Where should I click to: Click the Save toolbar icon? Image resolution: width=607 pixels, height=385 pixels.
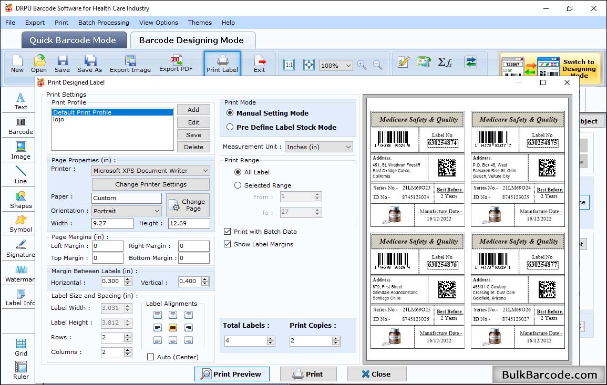[x=62, y=64]
